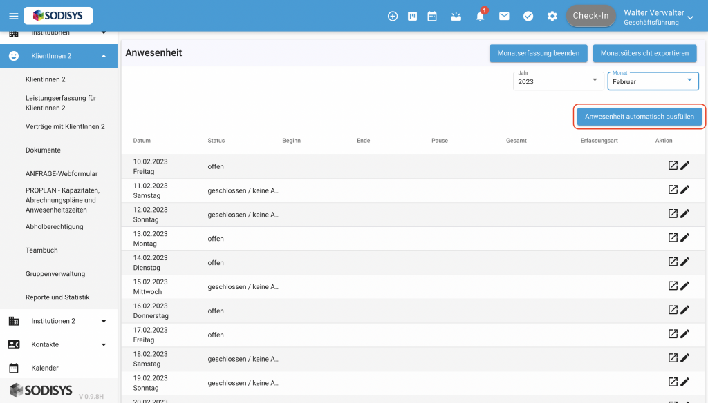
Task: Edit pencil icon for 12.02.2023 row
Action: (x=685, y=214)
